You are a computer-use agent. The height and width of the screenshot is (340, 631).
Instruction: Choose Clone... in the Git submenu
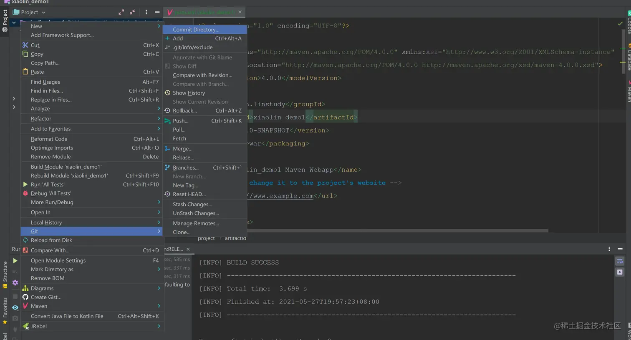[x=205, y=232]
